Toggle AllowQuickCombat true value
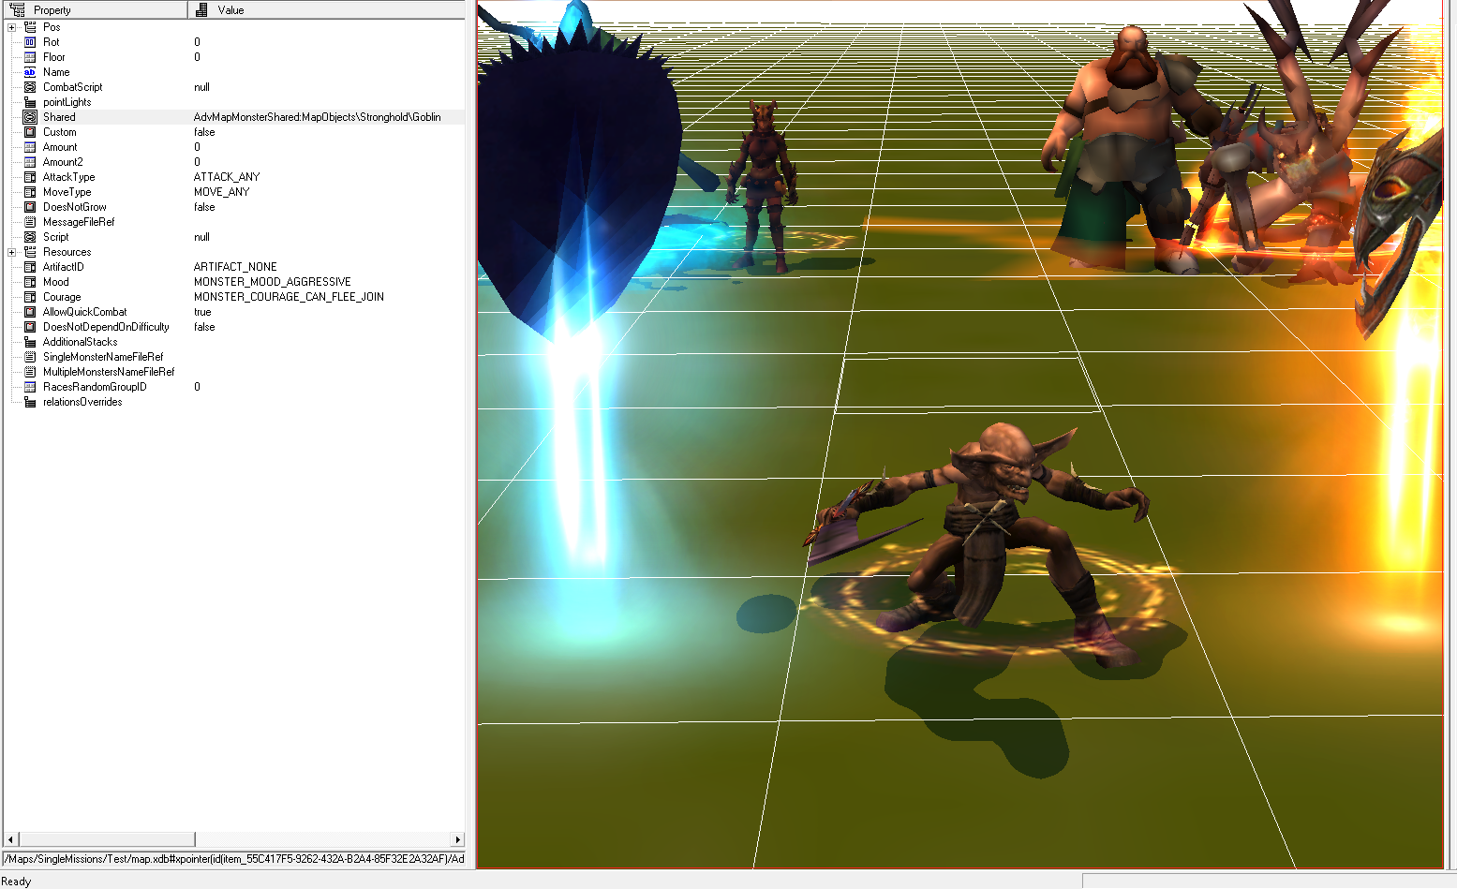 [202, 312]
